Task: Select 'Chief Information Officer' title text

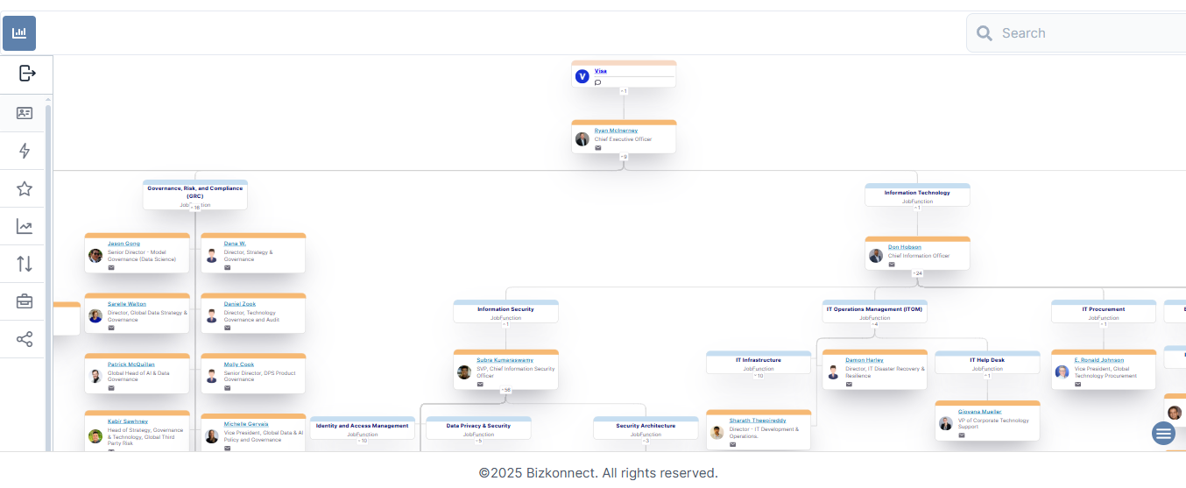Action: [919, 256]
